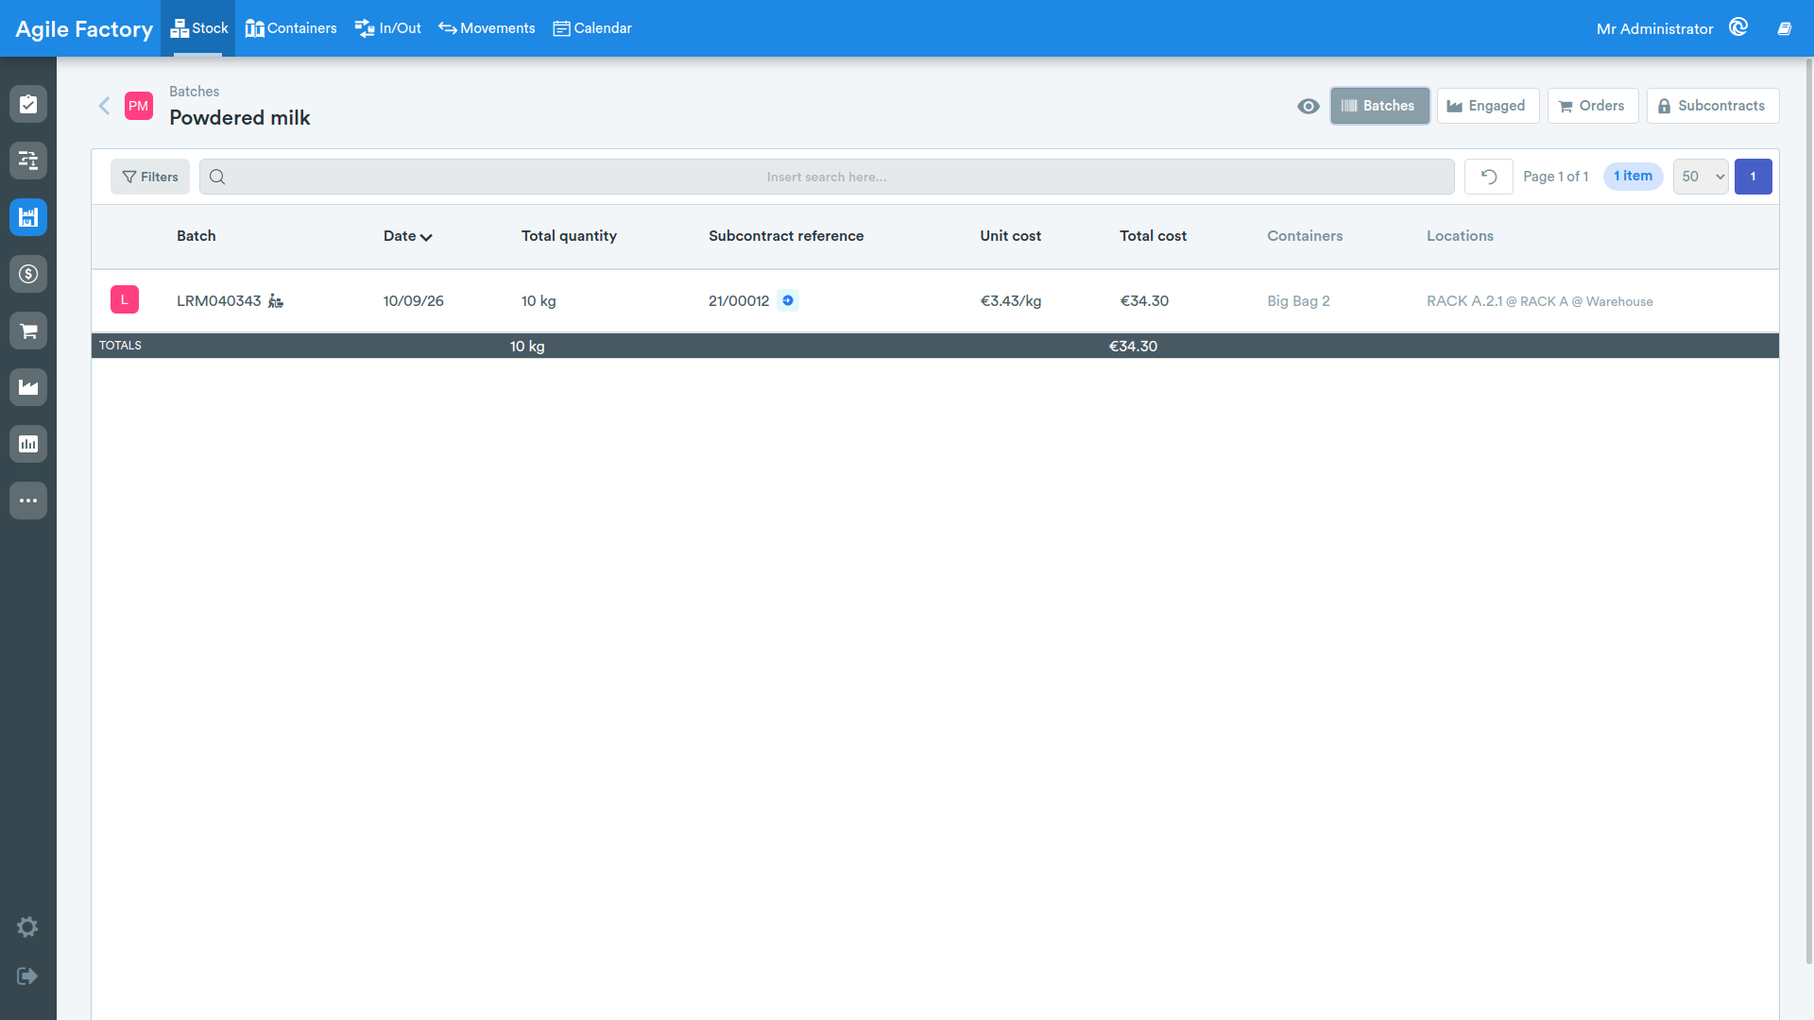Open the Filters panel
Viewport: 1814px width, 1020px height.
[x=150, y=177]
